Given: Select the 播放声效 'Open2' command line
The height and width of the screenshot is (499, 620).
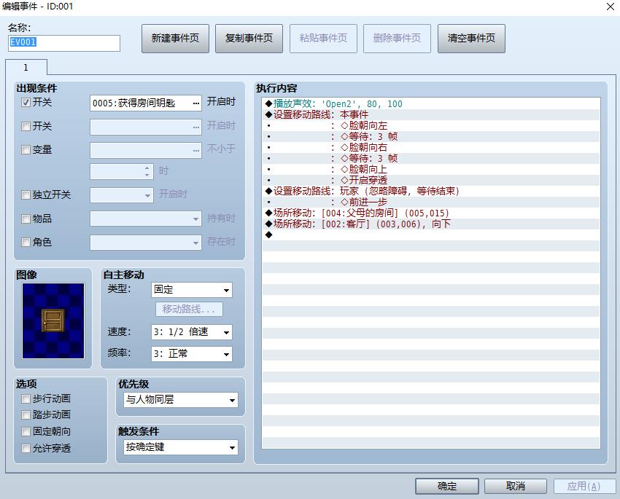Looking at the screenshot, I should click(431, 104).
